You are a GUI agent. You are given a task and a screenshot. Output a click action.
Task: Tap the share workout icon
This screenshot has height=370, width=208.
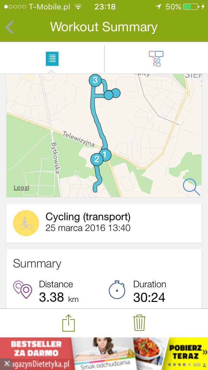(69, 323)
